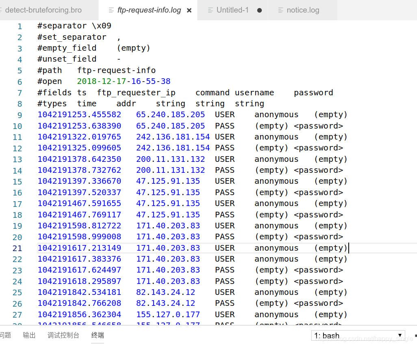This screenshot has width=417, height=346.
Task: Click timestamp 1042191617.213149
Action: (x=79, y=248)
